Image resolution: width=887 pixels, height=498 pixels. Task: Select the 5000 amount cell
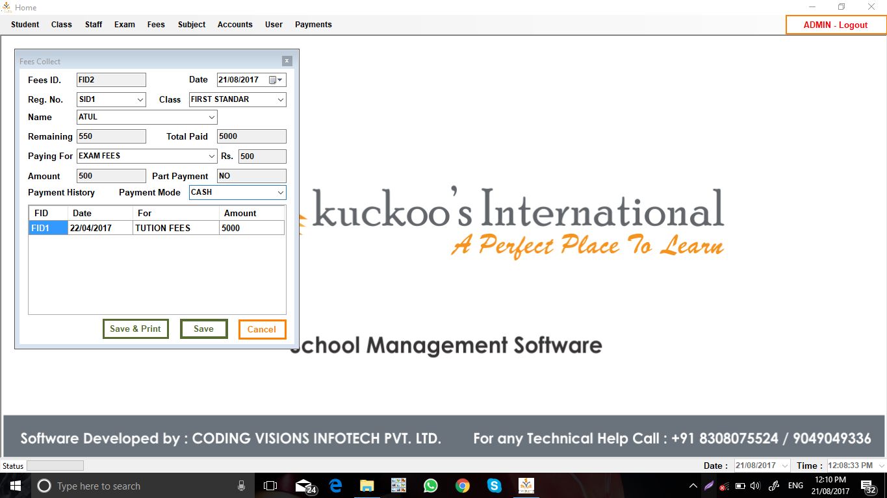click(251, 228)
